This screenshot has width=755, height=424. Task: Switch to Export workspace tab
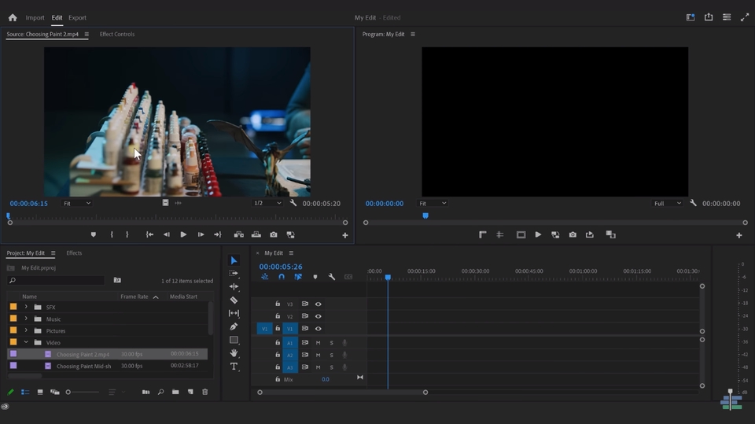pyautogui.click(x=77, y=17)
